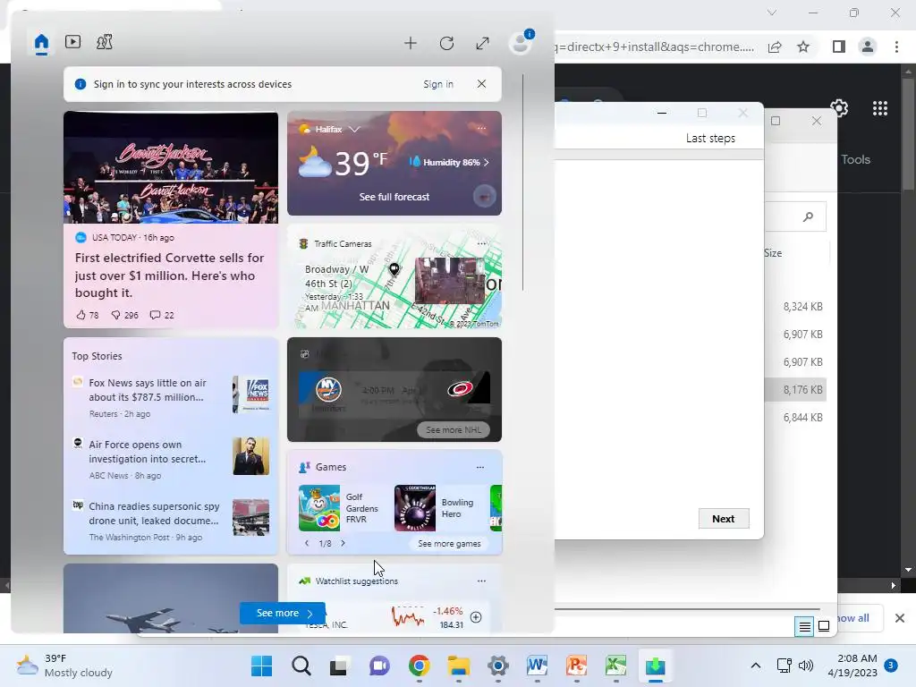Open the Broadway traffic camera thumbnail
Image resolution: width=916 pixels, height=687 pixels.
[449, 281]
